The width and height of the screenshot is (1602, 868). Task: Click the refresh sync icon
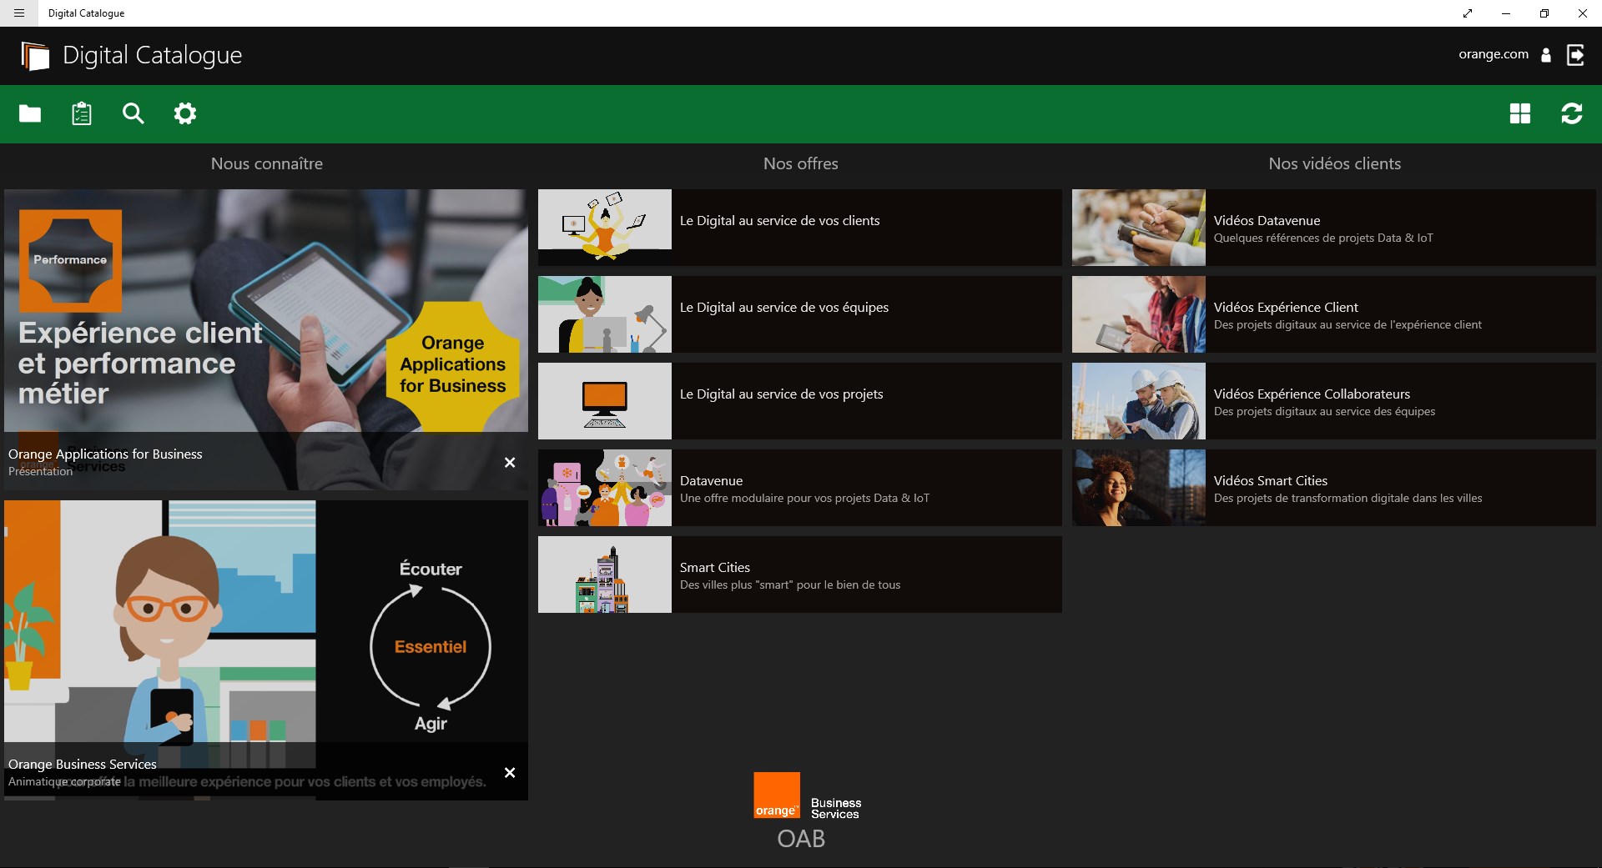(1572, 113)
